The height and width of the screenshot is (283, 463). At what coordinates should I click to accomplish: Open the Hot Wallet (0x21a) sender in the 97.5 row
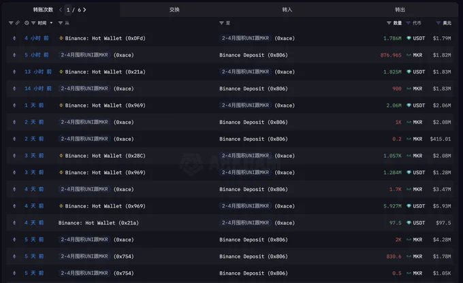98,223
